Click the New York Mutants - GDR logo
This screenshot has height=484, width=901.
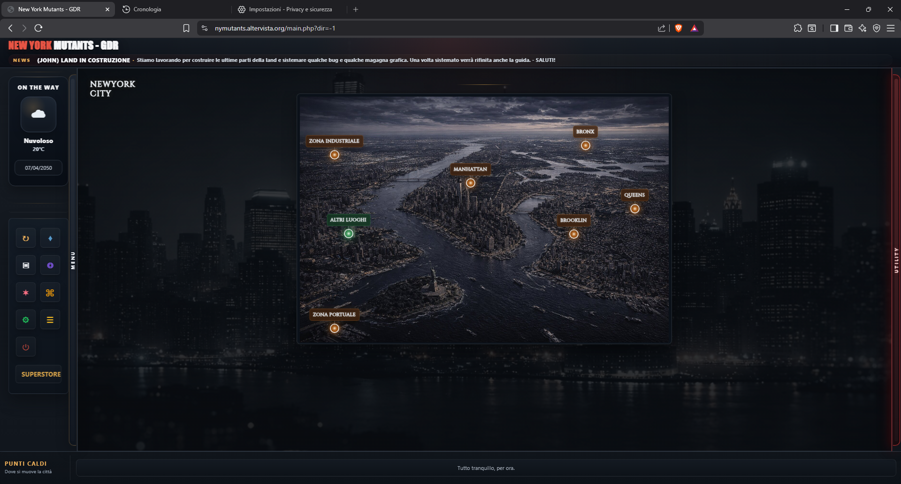[63, 45]
